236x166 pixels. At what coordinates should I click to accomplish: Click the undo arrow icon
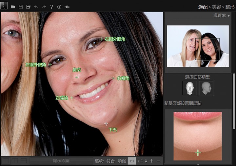36,7
